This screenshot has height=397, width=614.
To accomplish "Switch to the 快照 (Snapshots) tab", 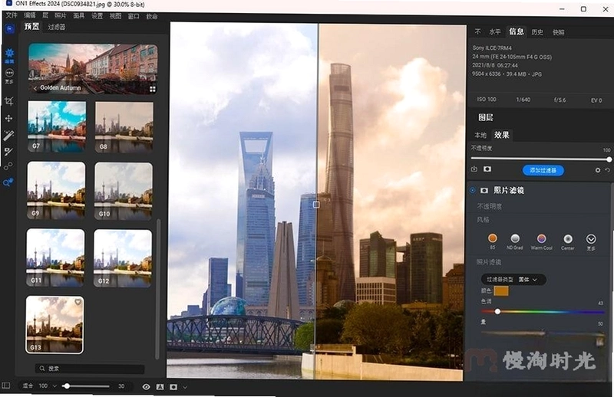I will click(x=559, y=32).
